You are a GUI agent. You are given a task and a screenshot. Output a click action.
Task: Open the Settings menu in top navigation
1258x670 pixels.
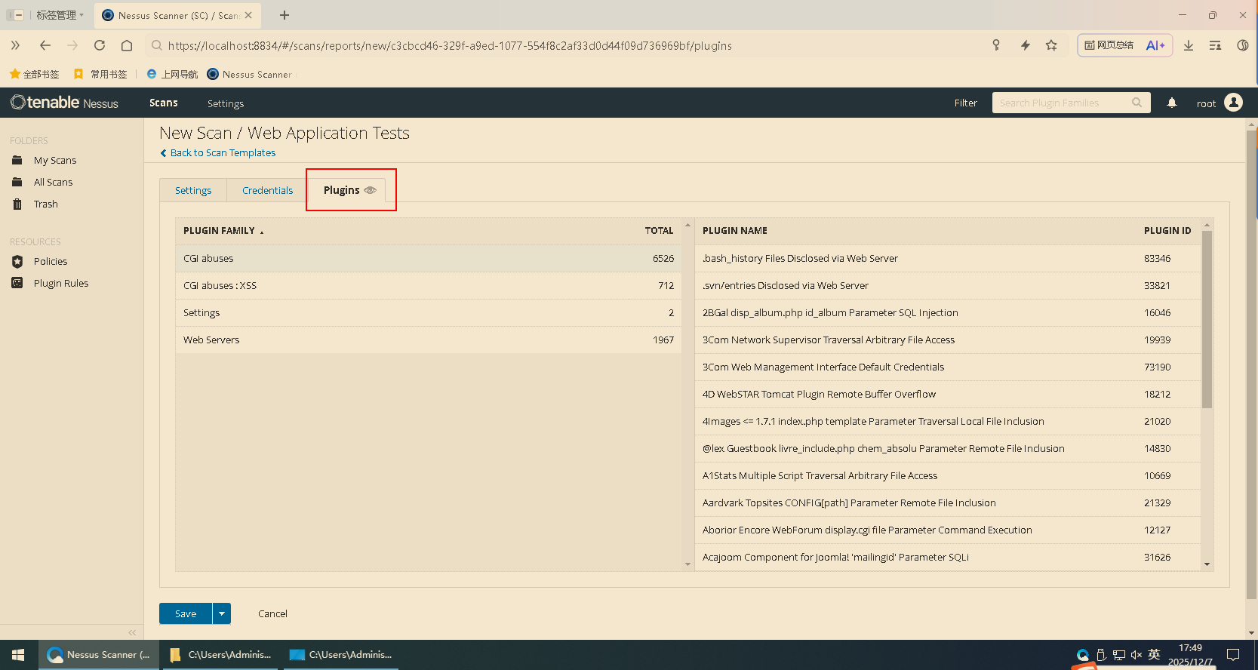click(x=226, y=103)
